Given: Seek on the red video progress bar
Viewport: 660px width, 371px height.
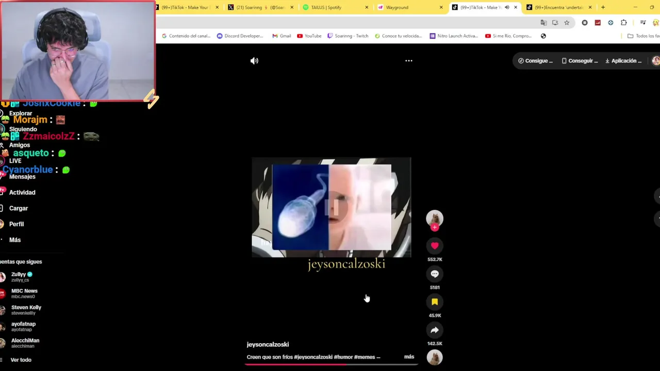Looking at the screenshot, I should [x=331, y=364].
